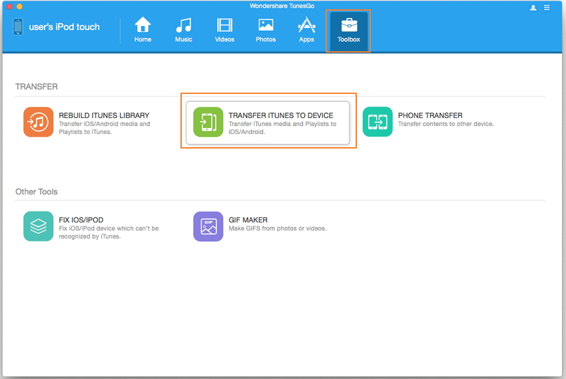Viewport: 566px width, 379px height.
Task: Click the Videos filmstrip icon
Action: click(x=224, y=26)
